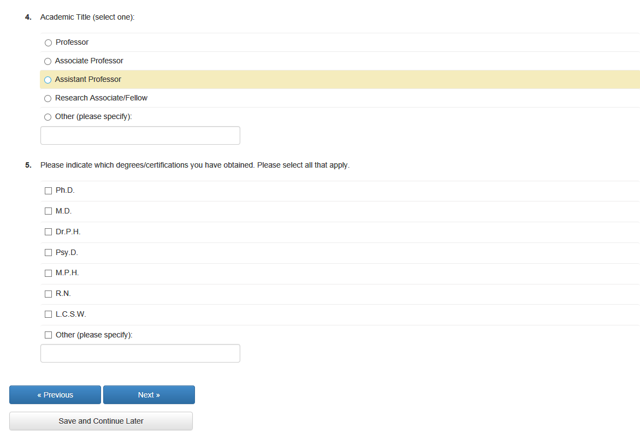The image size is (640, 439).
Task: Tick the R.N. certification checkbox
Action: (48, 294)
